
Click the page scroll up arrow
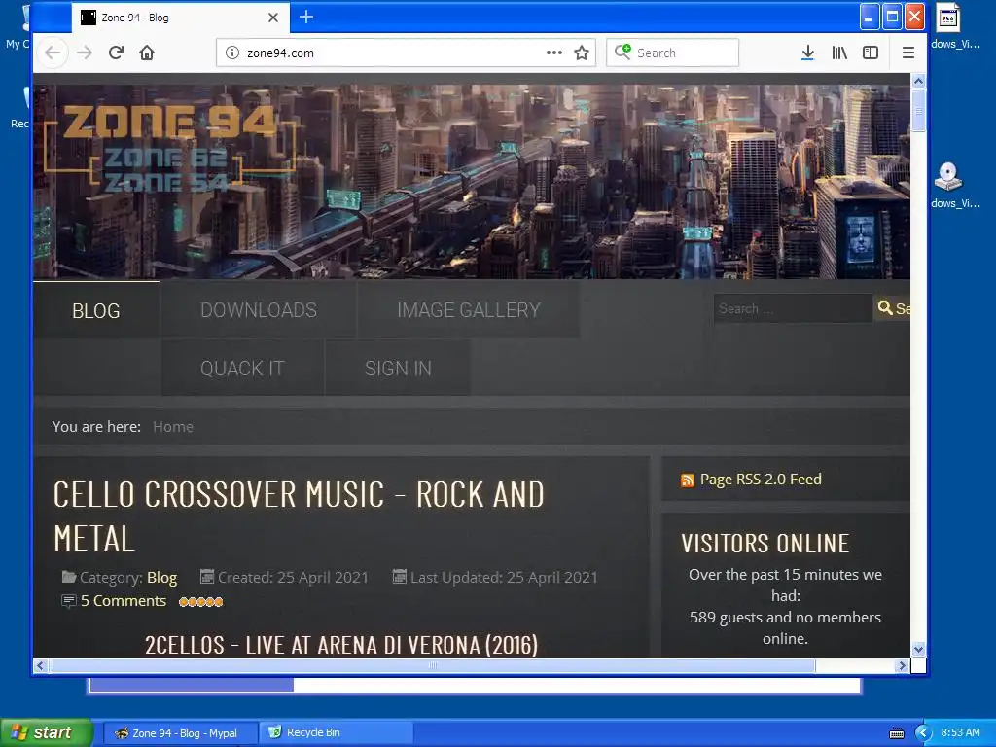point(918,82)
